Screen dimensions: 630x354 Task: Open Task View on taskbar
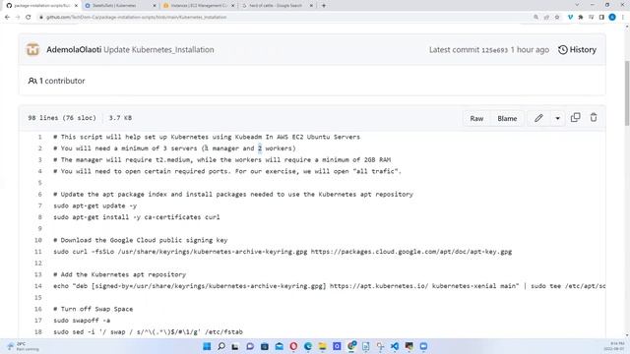[x=235, y=346]
